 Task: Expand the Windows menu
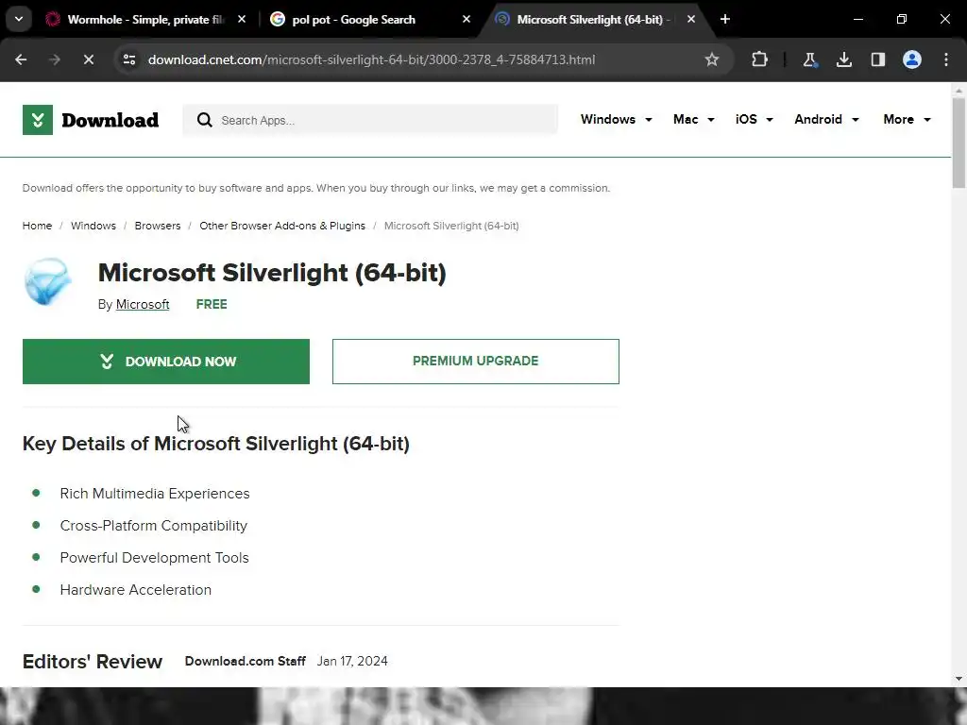(x=616, y=120)
